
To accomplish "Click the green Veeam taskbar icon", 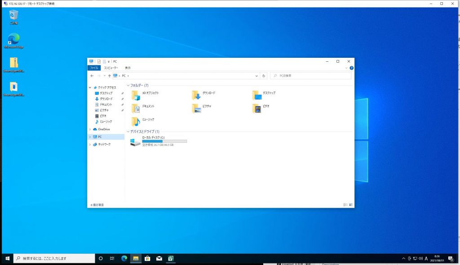I will coord(171,258).
